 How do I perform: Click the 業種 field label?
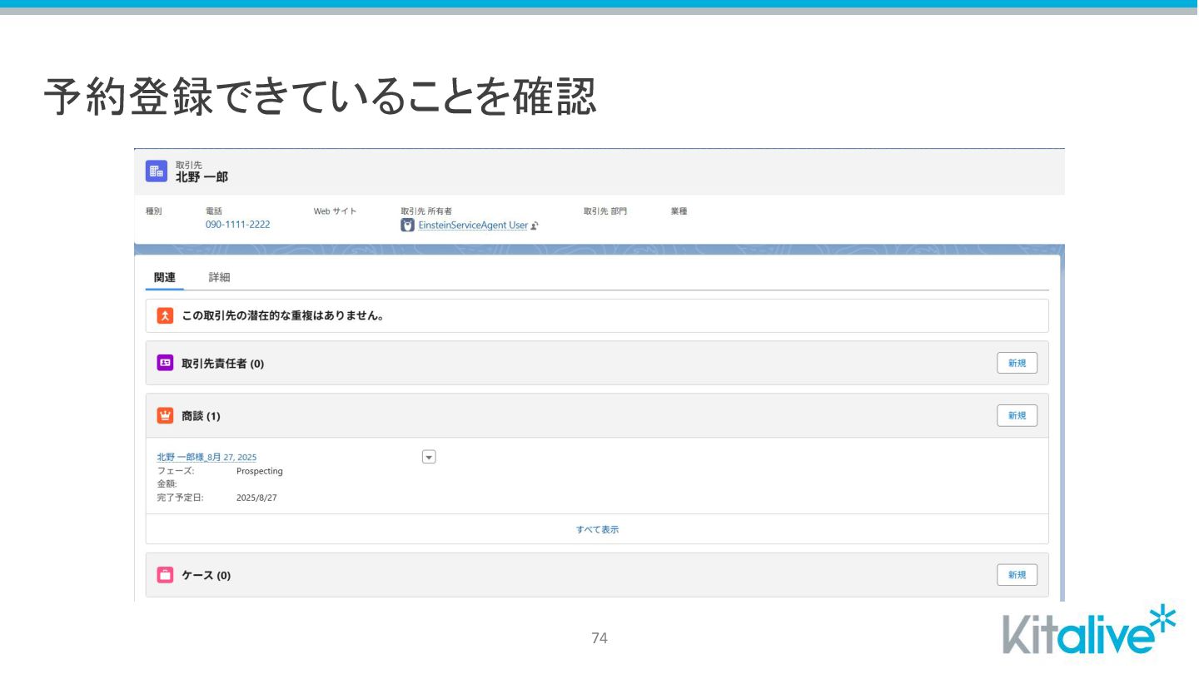point(679,211)
